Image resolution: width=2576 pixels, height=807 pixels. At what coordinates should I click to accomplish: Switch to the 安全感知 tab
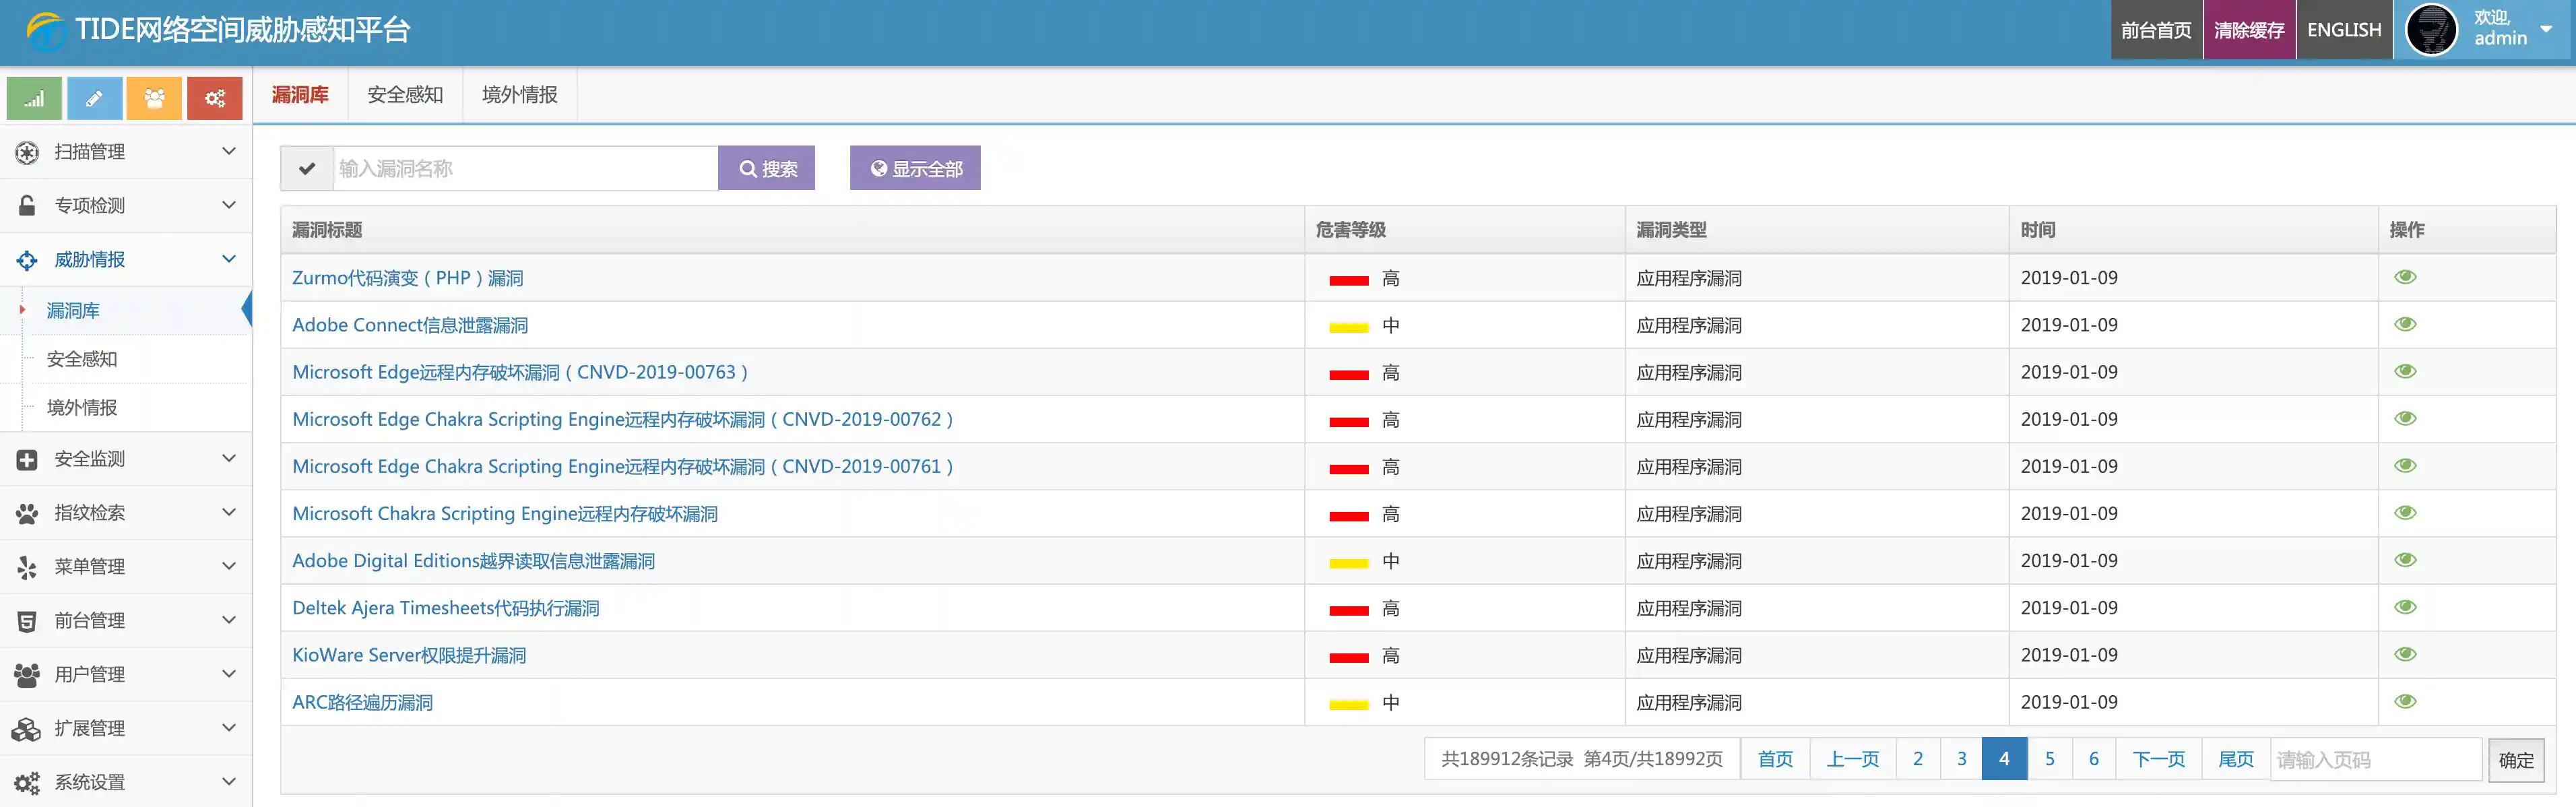coord(405,95)
